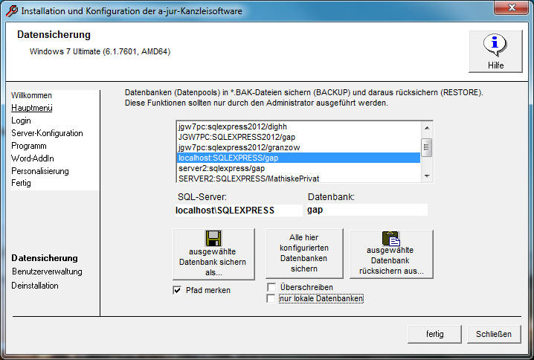Select jgw7pc:sqlexpress2012/dighh database entry

tap(299, 126)
